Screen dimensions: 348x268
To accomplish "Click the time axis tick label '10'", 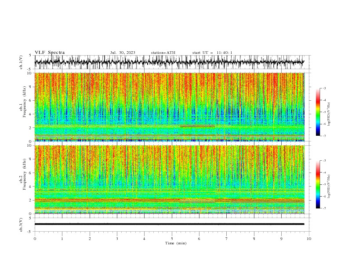I will (309, 239).
